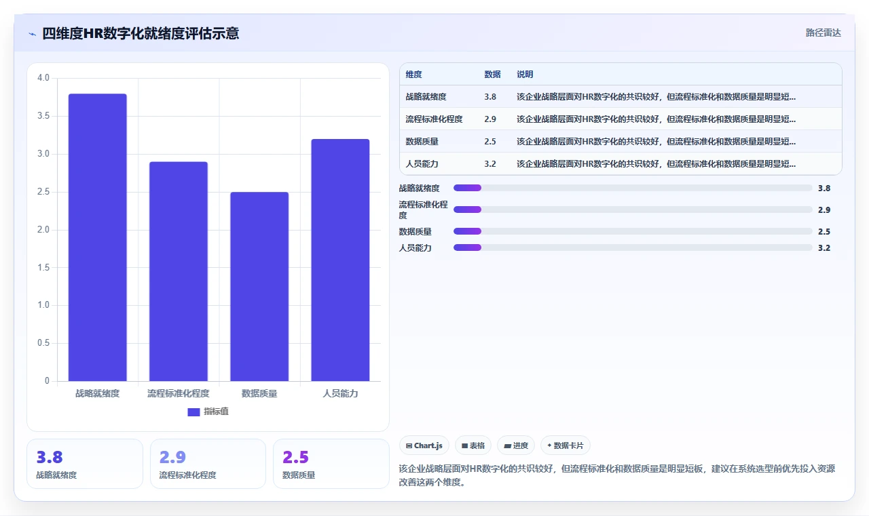869x516 pixels.
Task: Click the 数据质量 progress bar
Action: click(x=633, y=231)
